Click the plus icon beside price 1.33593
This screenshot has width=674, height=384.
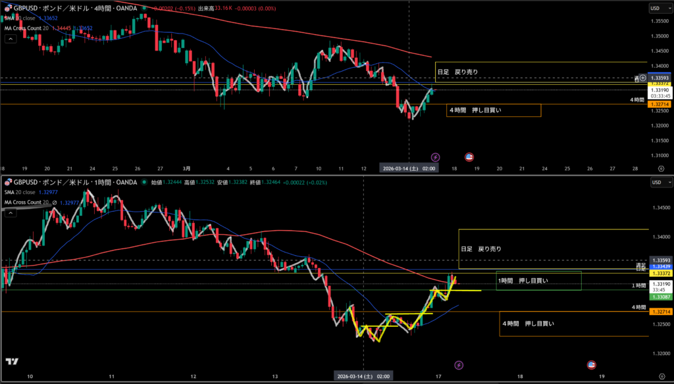pos(643,78)
